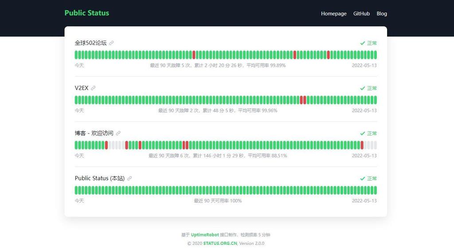Click link icon next to Public Status (本站)
The width and height of the screenshot is (454, 252).
tap(129, 178)
